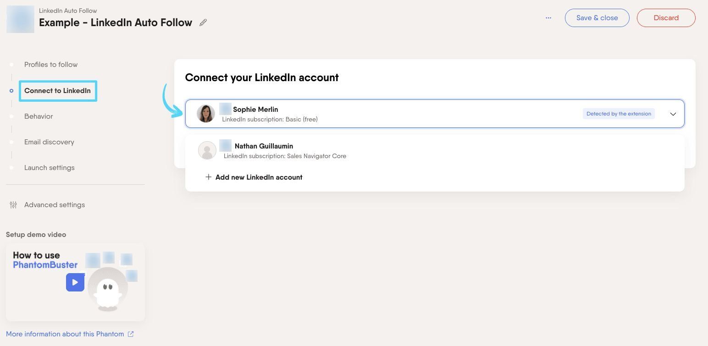Click the Save & close button
The width and height of the screenshot is (708, 346).
tap(597, 18)
